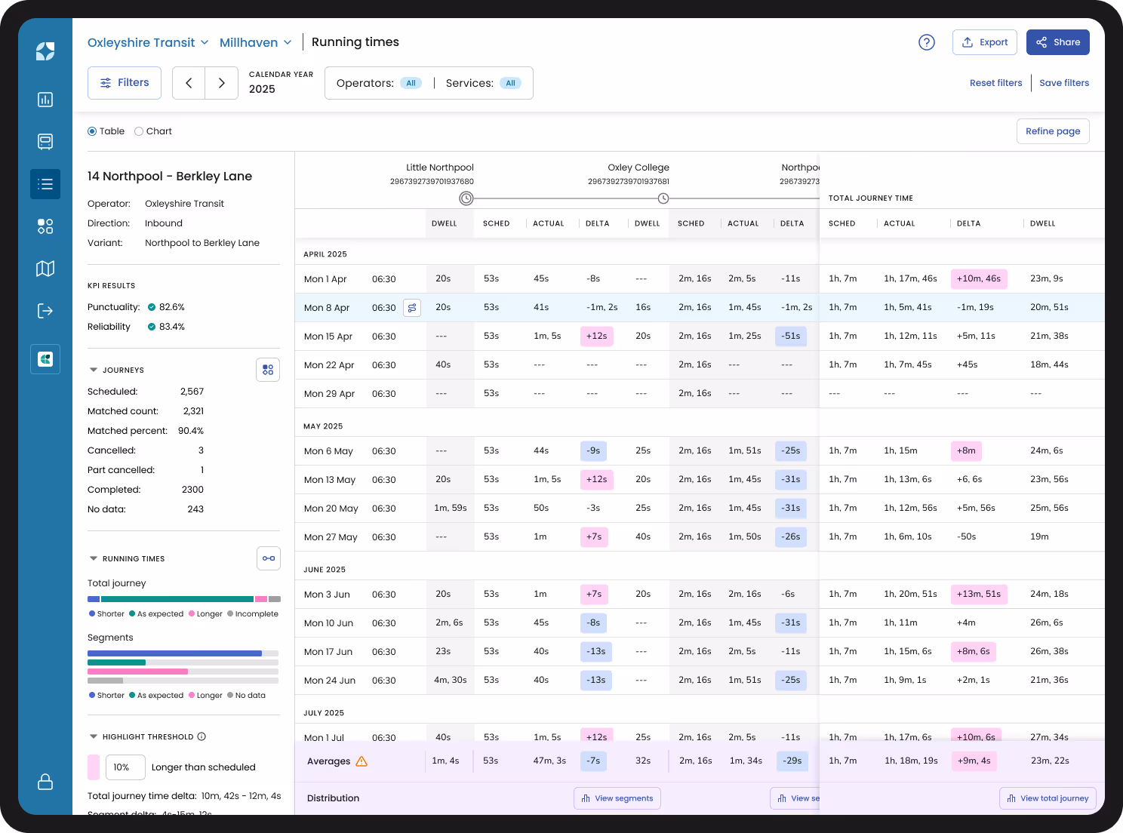
Task: Open the Refine page panel
Action: (1053, 131)
